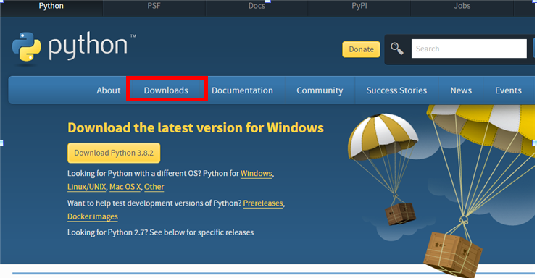
Task: Click 'Looking for Python 2.7?' text
Action: [107, 232]
